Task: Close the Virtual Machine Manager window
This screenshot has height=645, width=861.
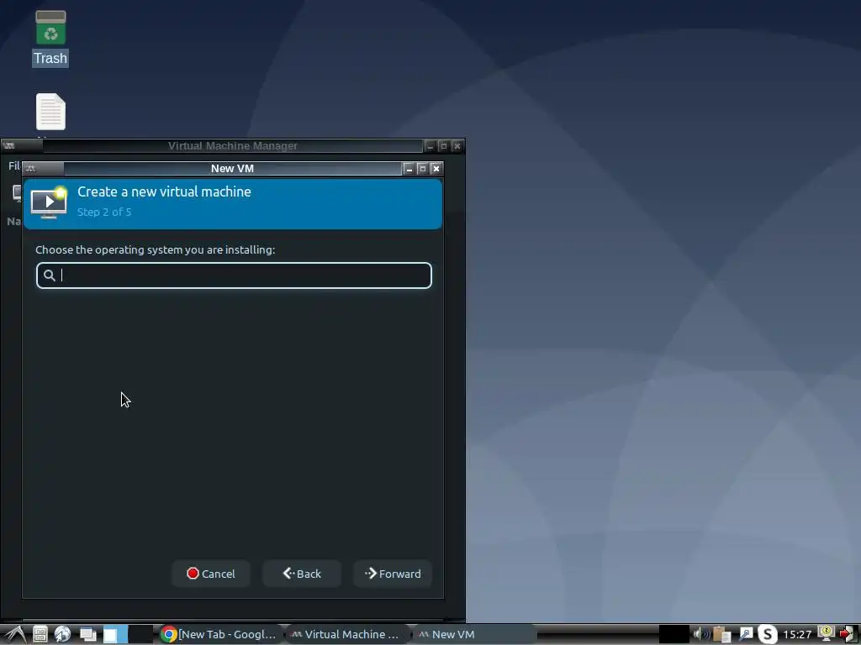Action: click(x=457, y=146)
